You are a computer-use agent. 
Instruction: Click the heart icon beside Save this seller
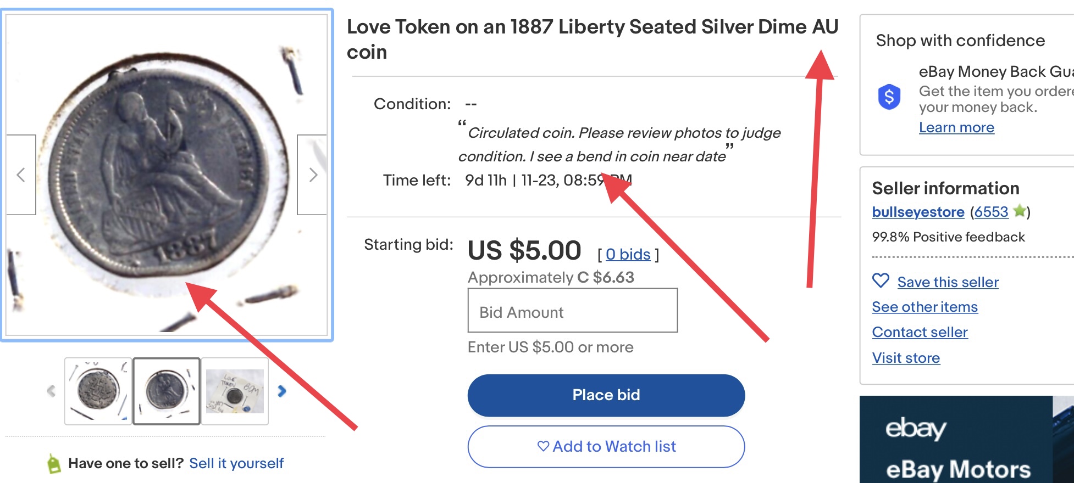(881, 280)
